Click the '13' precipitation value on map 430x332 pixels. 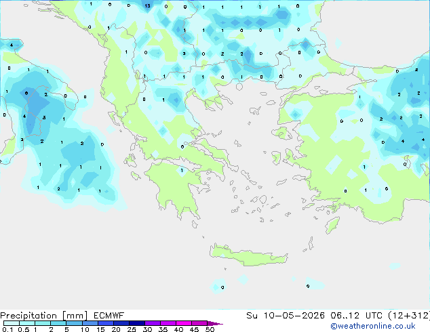[x=148, y=5]
